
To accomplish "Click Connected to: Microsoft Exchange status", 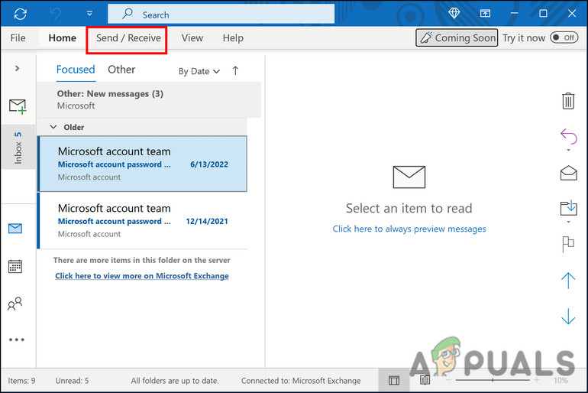I will 301,381.
